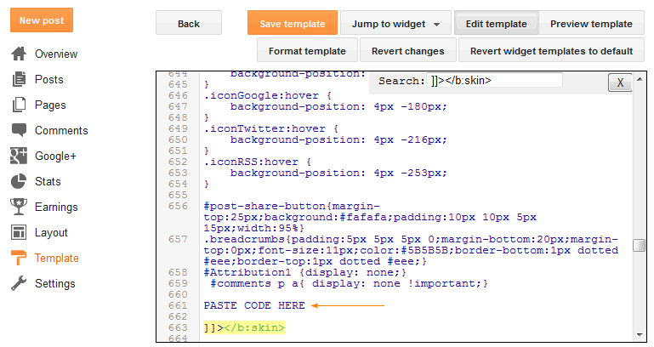
Task: Click the Google+ icon in sidebar
Action: 19,156
